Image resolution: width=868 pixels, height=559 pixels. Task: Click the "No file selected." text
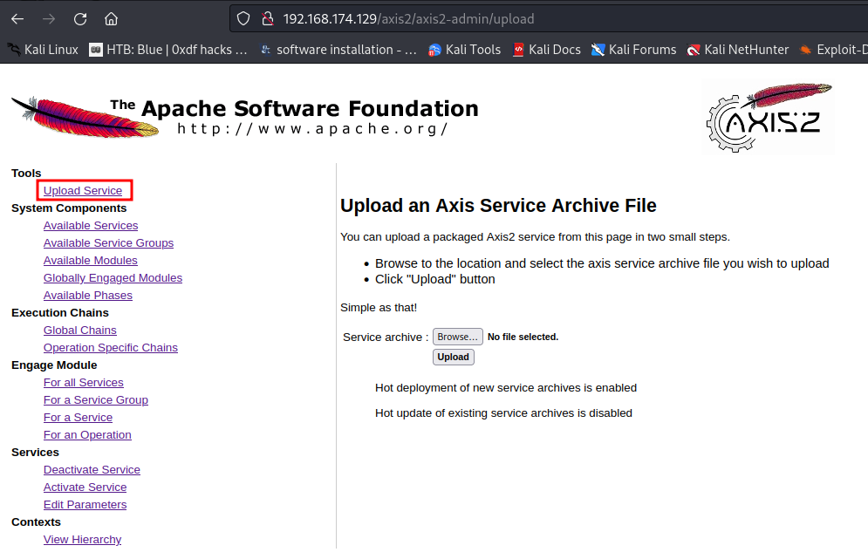click(x=523, y=337)
